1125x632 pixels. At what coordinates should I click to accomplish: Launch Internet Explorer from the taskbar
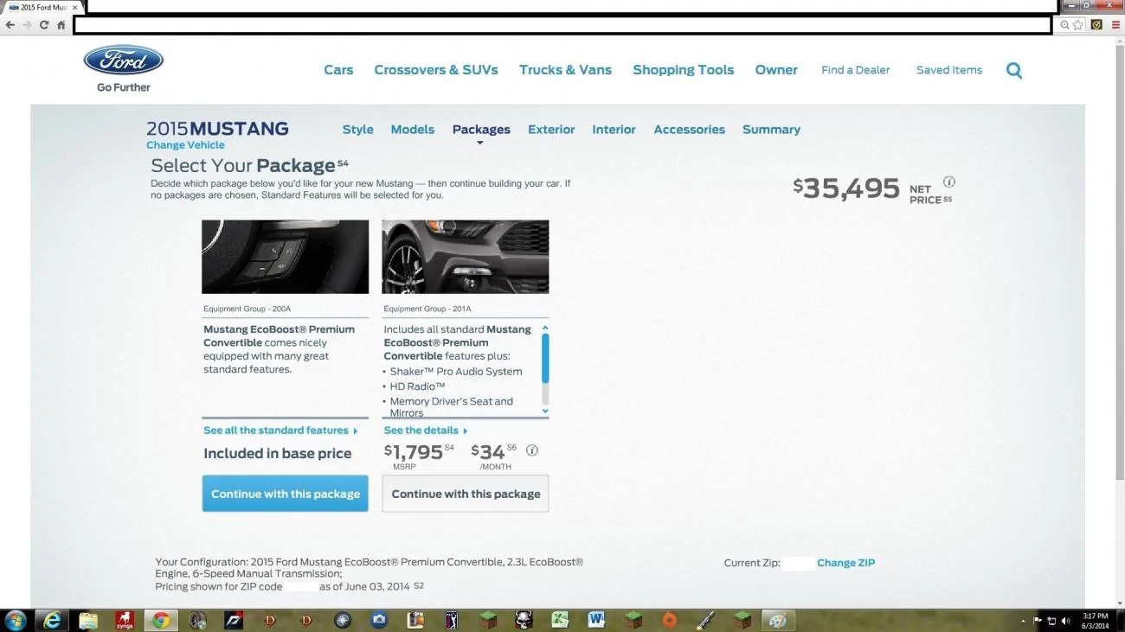(52, 620)
